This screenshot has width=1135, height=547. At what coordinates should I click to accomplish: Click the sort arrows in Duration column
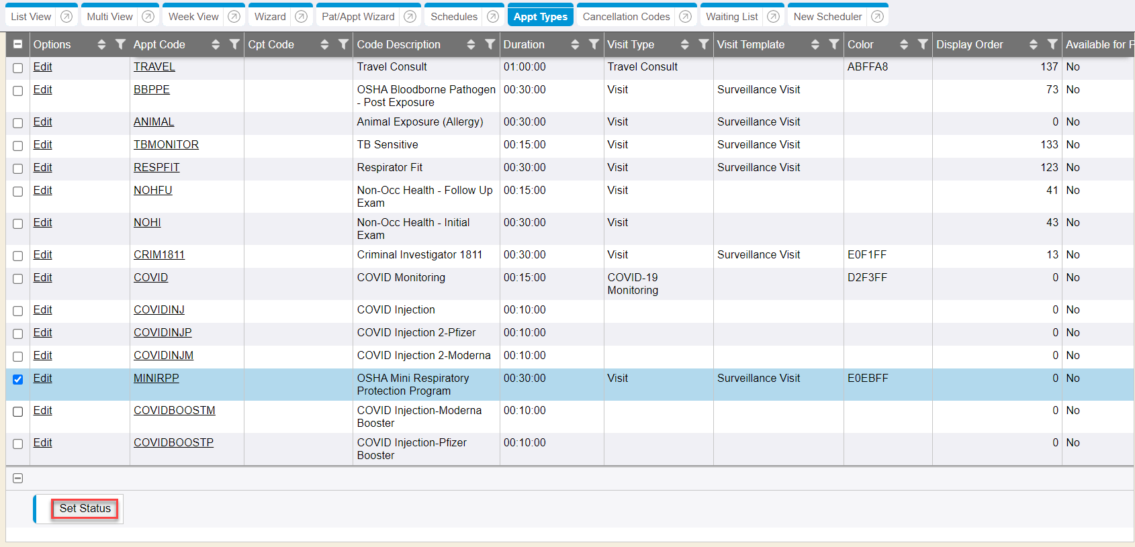coord(575,44)
